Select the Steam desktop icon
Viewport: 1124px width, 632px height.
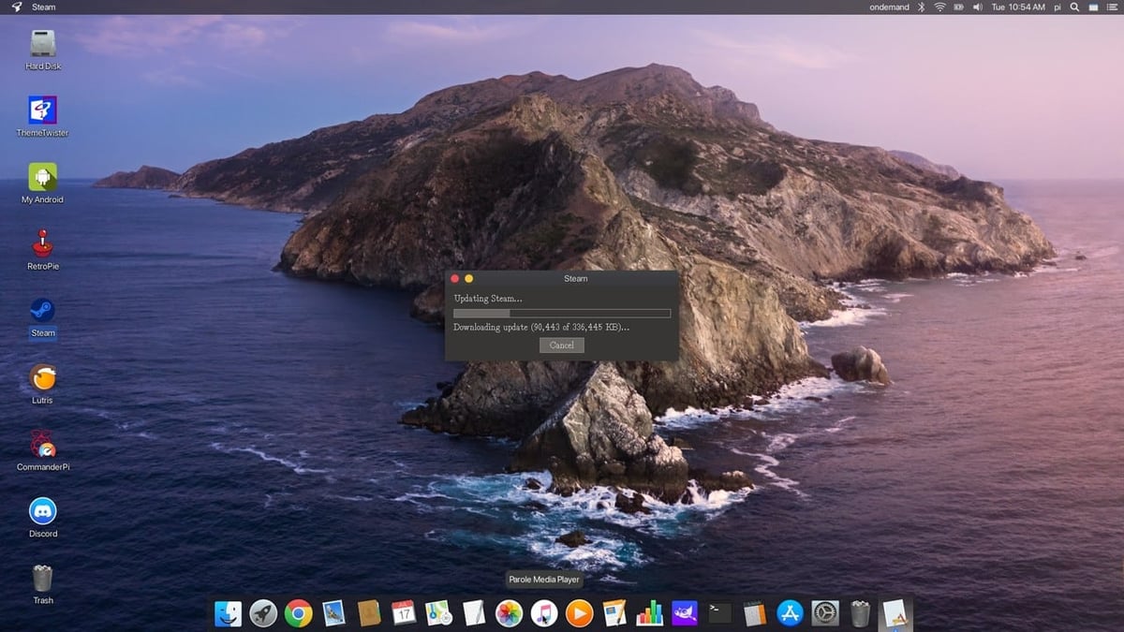43,316
